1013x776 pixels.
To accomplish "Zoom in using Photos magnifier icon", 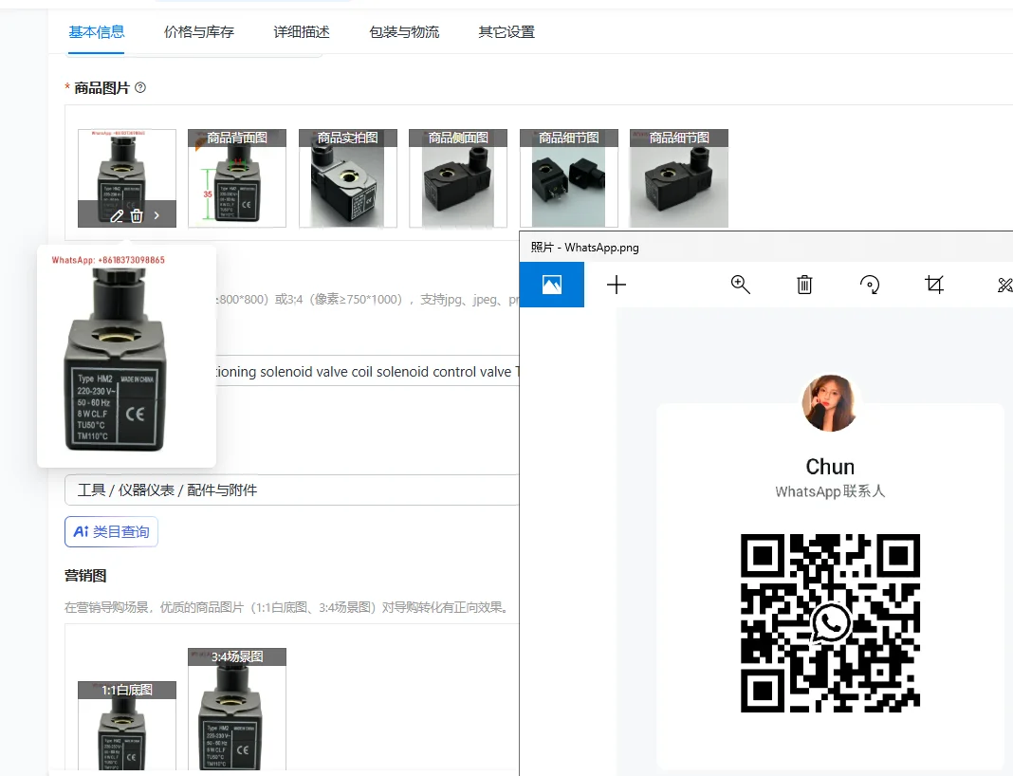I will [741, 285].
